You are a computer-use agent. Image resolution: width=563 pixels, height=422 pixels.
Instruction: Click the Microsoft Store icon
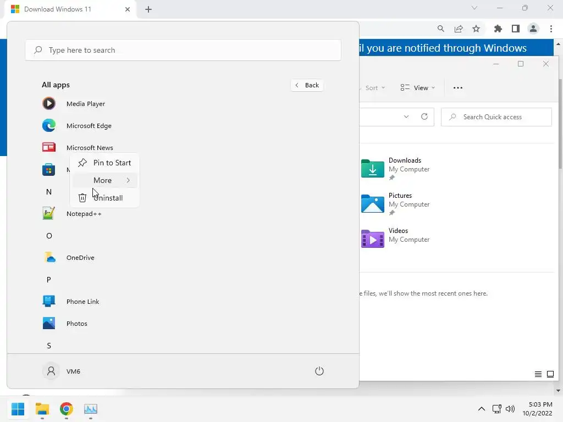pos(49,169)
